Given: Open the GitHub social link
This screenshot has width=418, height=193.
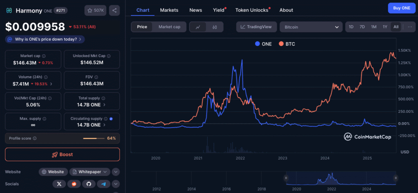Looking at the screenshot, I should pyautogui.click(x=89, y=184).
